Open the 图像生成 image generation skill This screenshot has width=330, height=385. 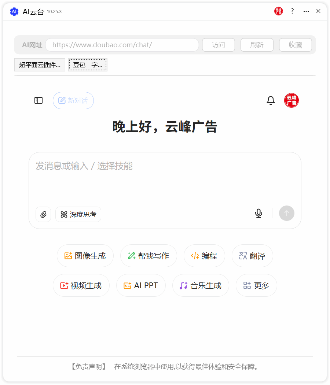click(85, 256)
